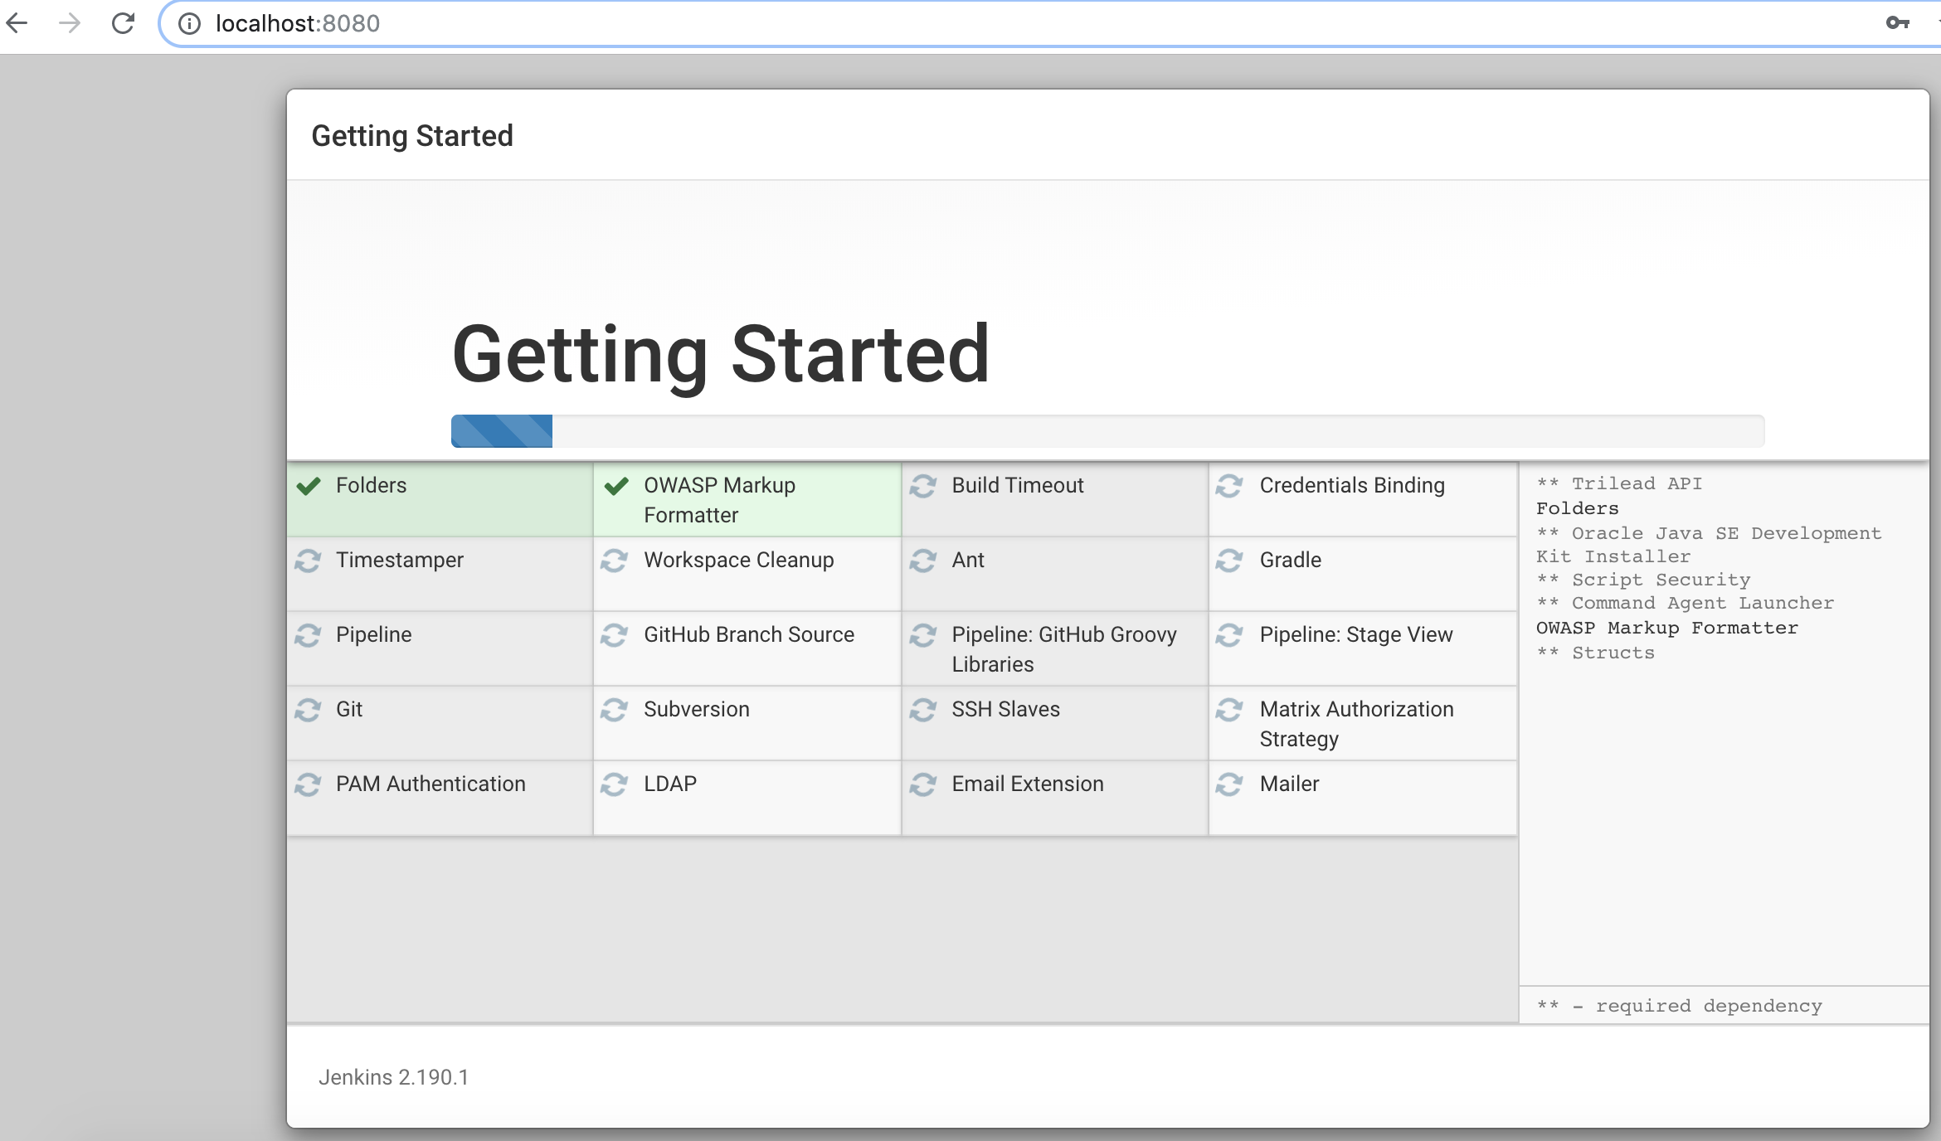
Task: Click the browser back arrow
Action: point(17,23)
